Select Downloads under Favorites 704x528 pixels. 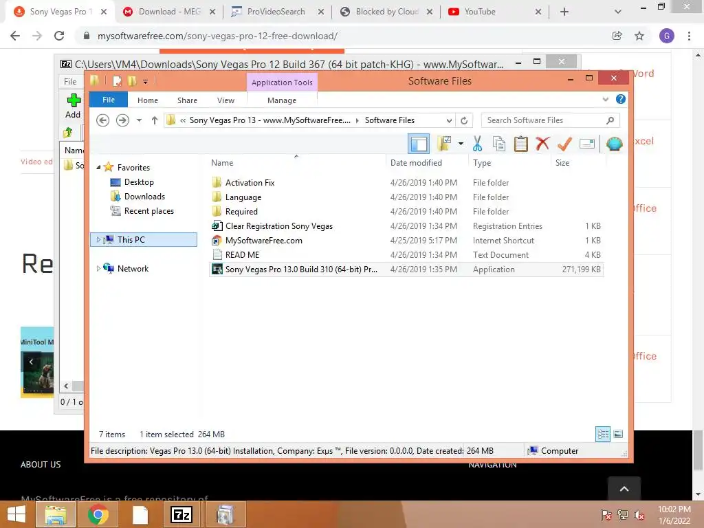point(144,196)
